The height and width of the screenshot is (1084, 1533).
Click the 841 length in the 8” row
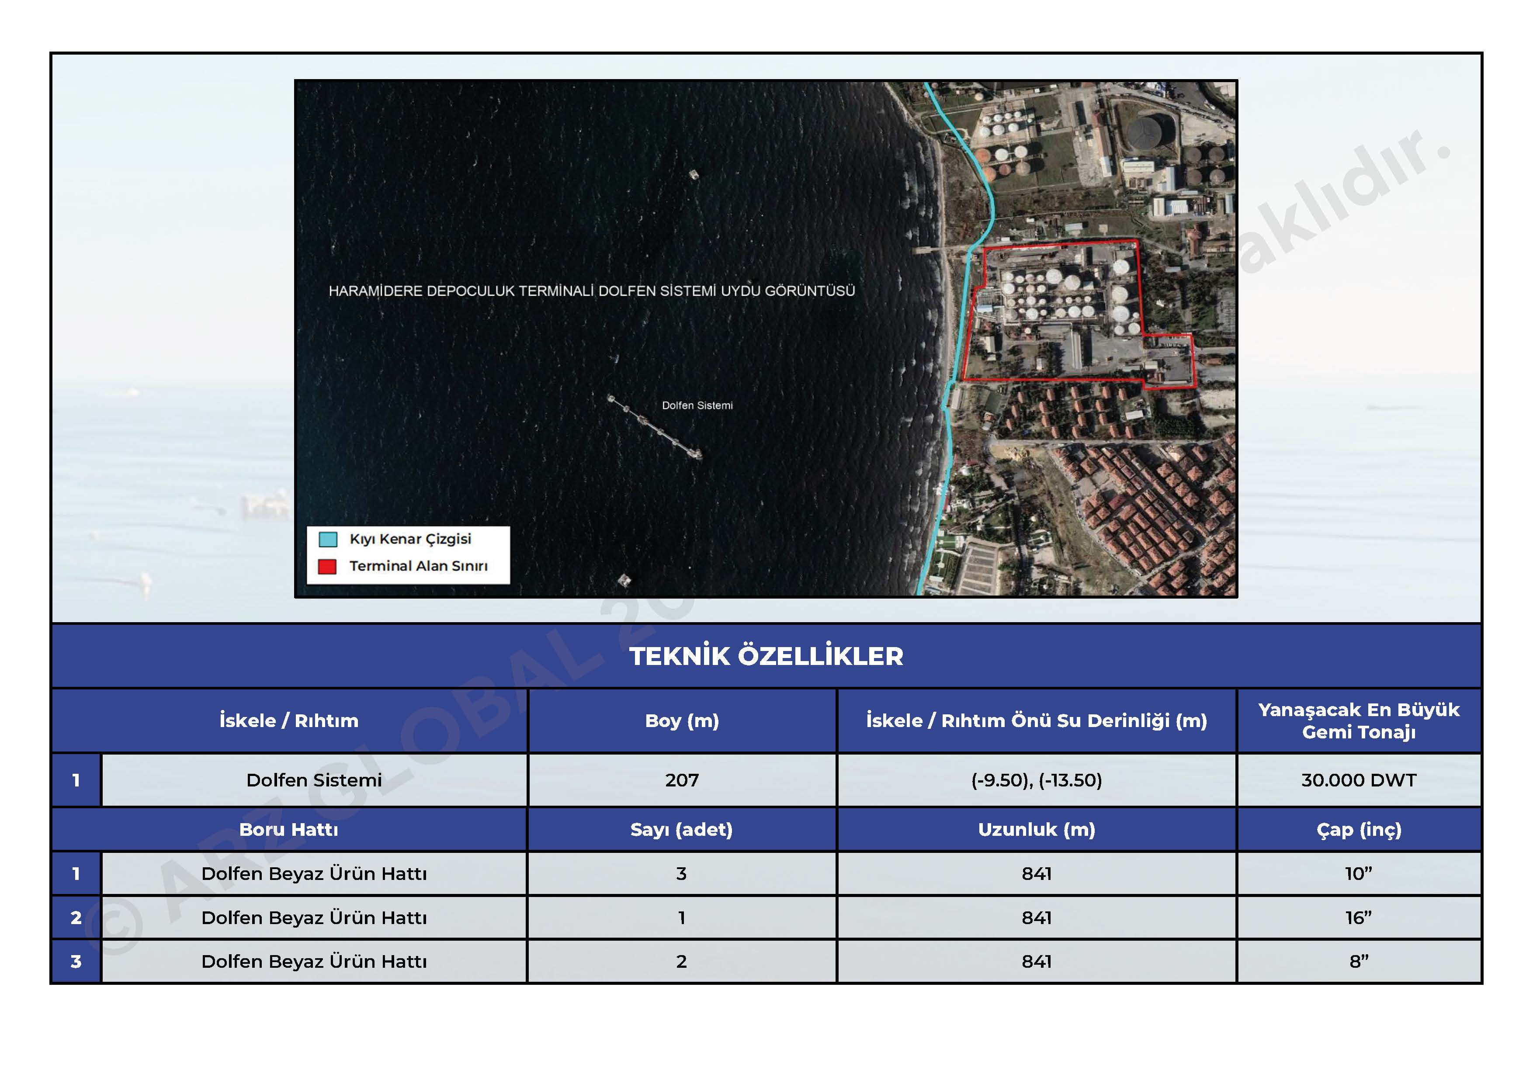point(1037,962)
